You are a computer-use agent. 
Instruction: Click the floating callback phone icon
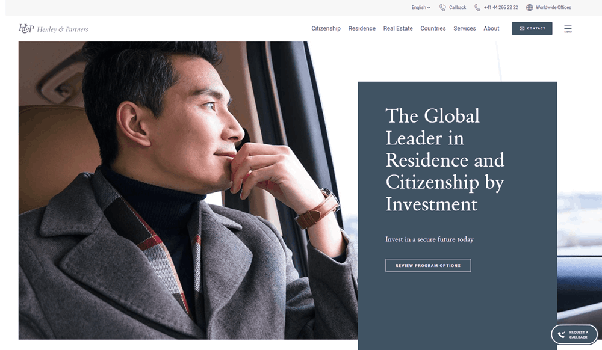[561, 335]
